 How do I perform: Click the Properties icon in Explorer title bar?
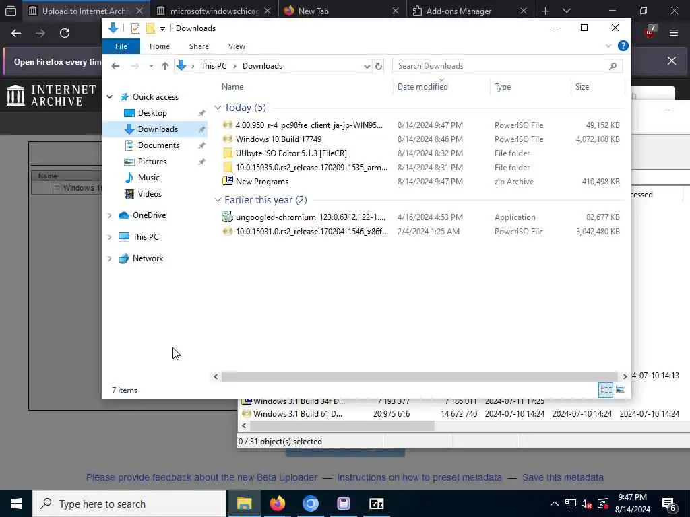[135, 28]
